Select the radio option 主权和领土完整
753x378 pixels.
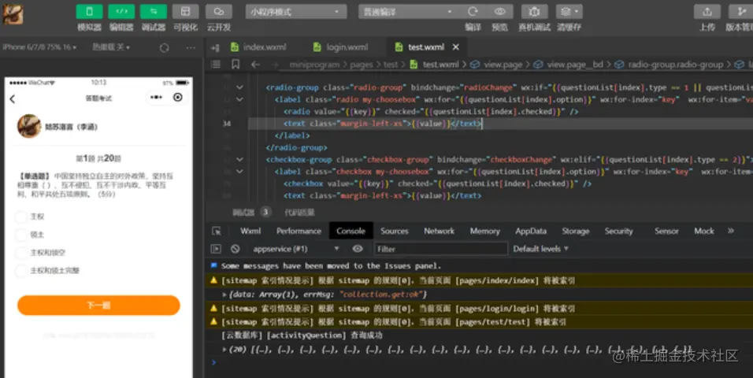pos(21,271)
